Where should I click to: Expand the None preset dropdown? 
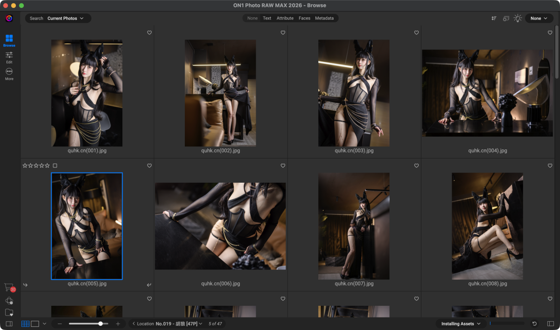pos(539,18)
